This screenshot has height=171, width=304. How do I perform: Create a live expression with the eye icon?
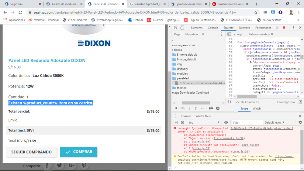click(226, 122)
